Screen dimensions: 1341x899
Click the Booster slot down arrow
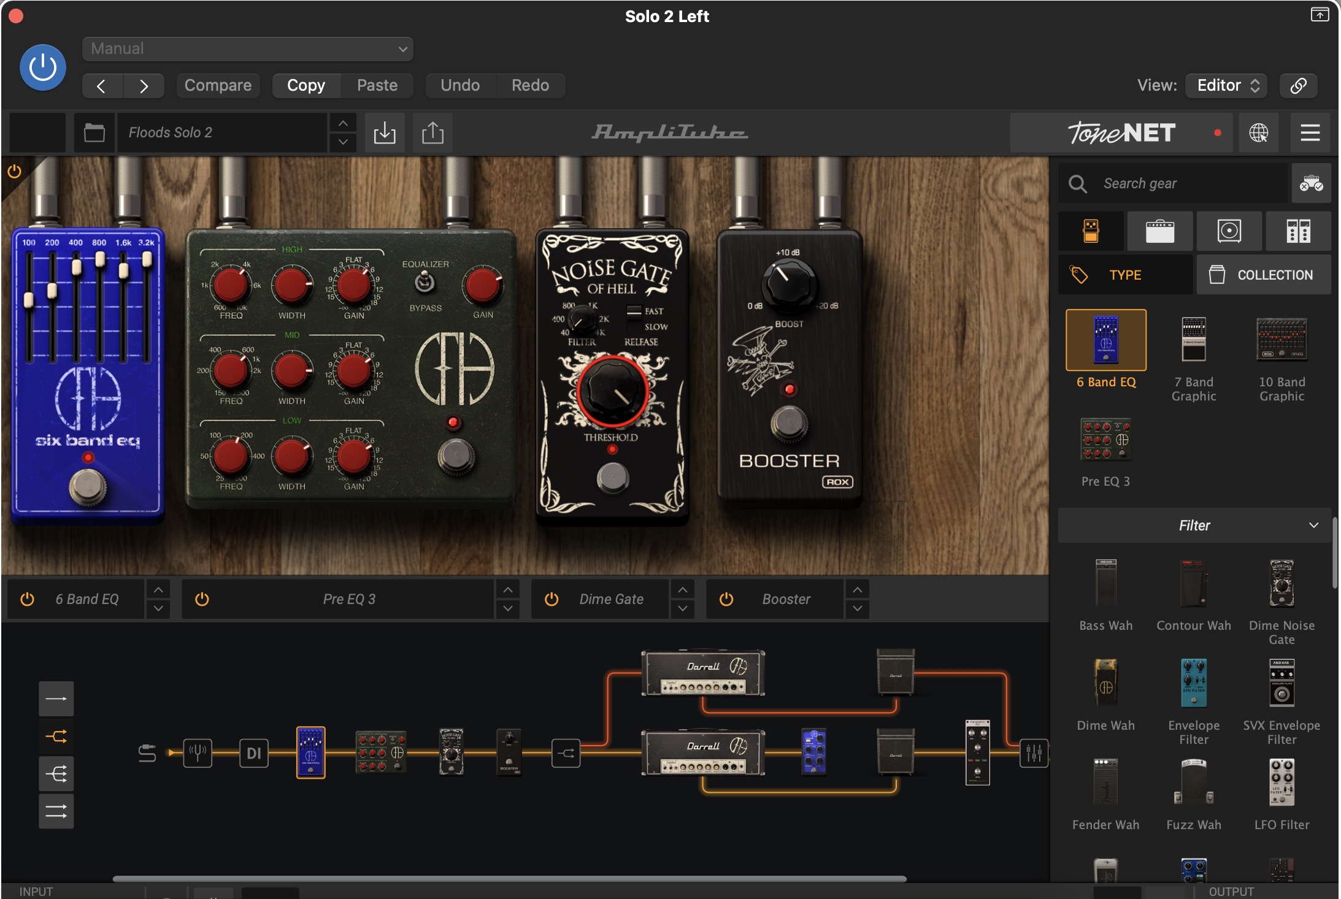pos(858,608)
